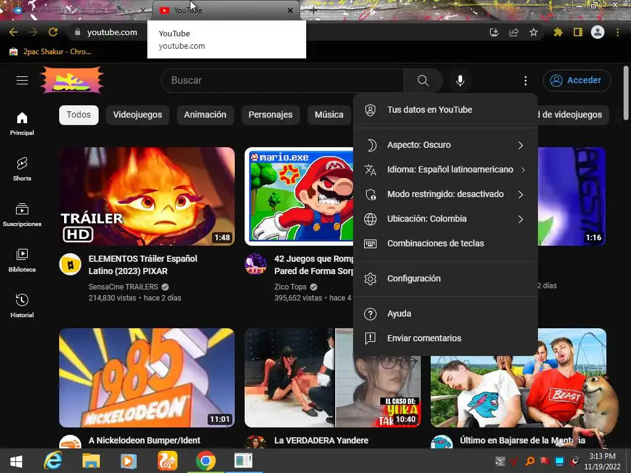Close the YouTube browser tab
Image resolution: width=631 pixels, height=473 pixels.
pyautogui.click(x=290, y=10)
